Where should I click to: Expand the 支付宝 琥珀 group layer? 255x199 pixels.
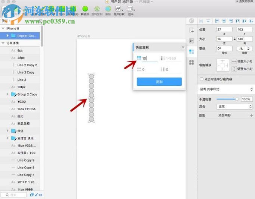click(x=7, y=138)
